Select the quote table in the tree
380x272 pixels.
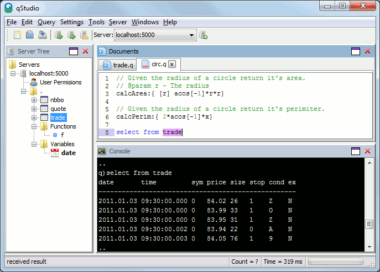pyautogui.click(x=58, y=109)
